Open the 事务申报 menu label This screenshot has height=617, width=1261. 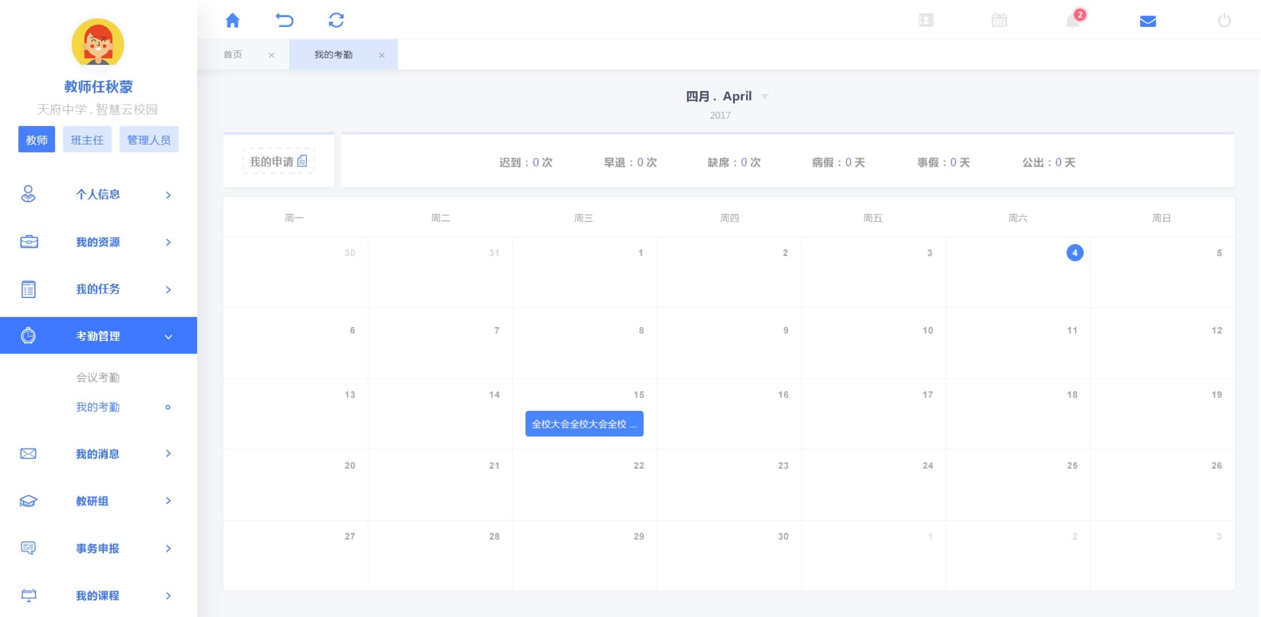pos(98,548)
